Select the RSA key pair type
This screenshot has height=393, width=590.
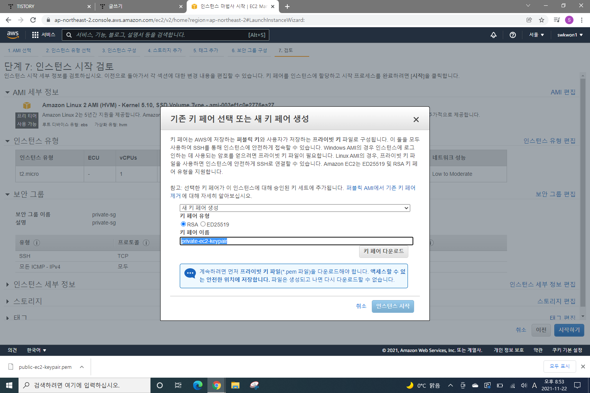(x=183, y=224)
